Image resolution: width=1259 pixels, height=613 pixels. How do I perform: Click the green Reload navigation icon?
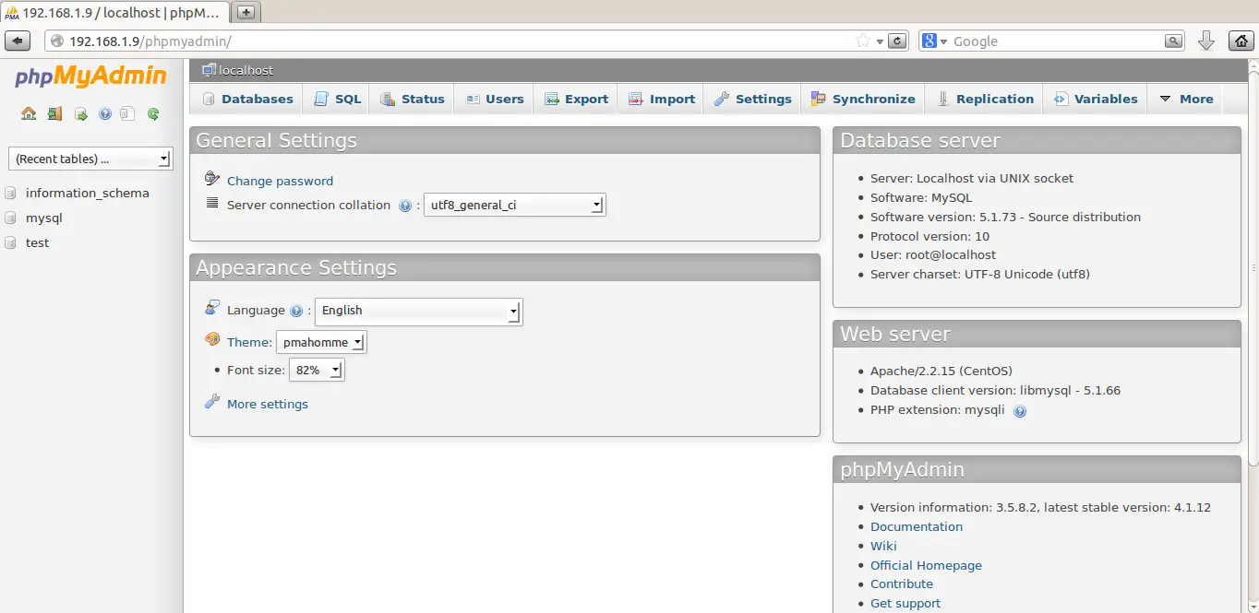point(153,113)
